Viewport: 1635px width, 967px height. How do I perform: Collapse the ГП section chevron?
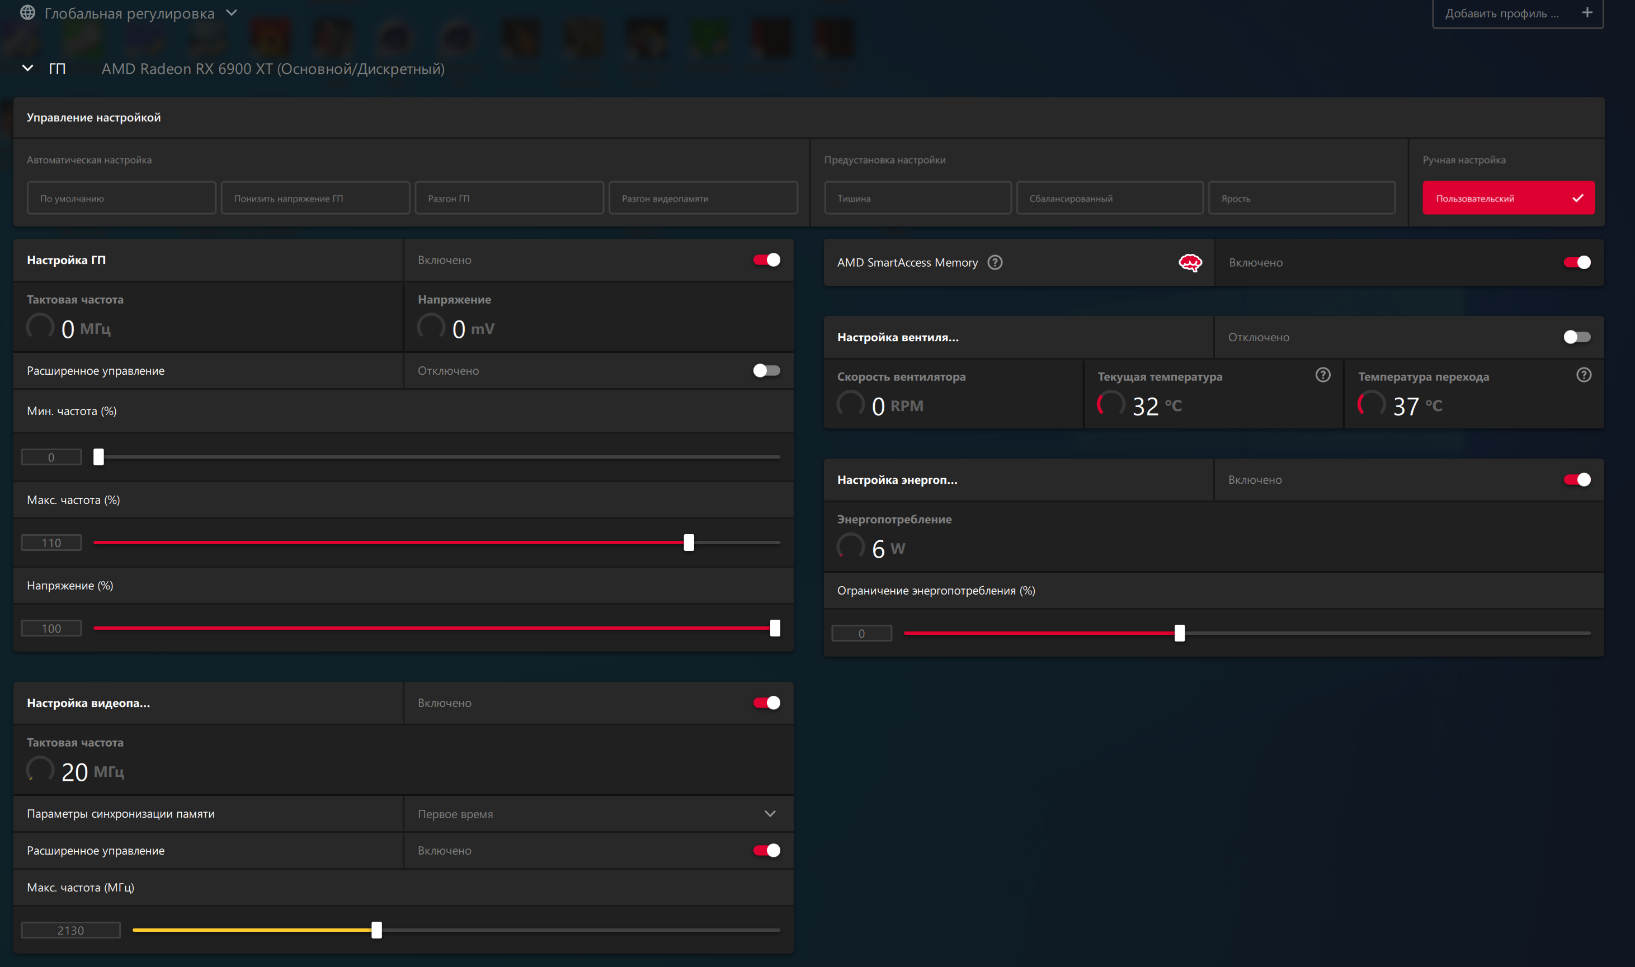click(x=27, y=68)
